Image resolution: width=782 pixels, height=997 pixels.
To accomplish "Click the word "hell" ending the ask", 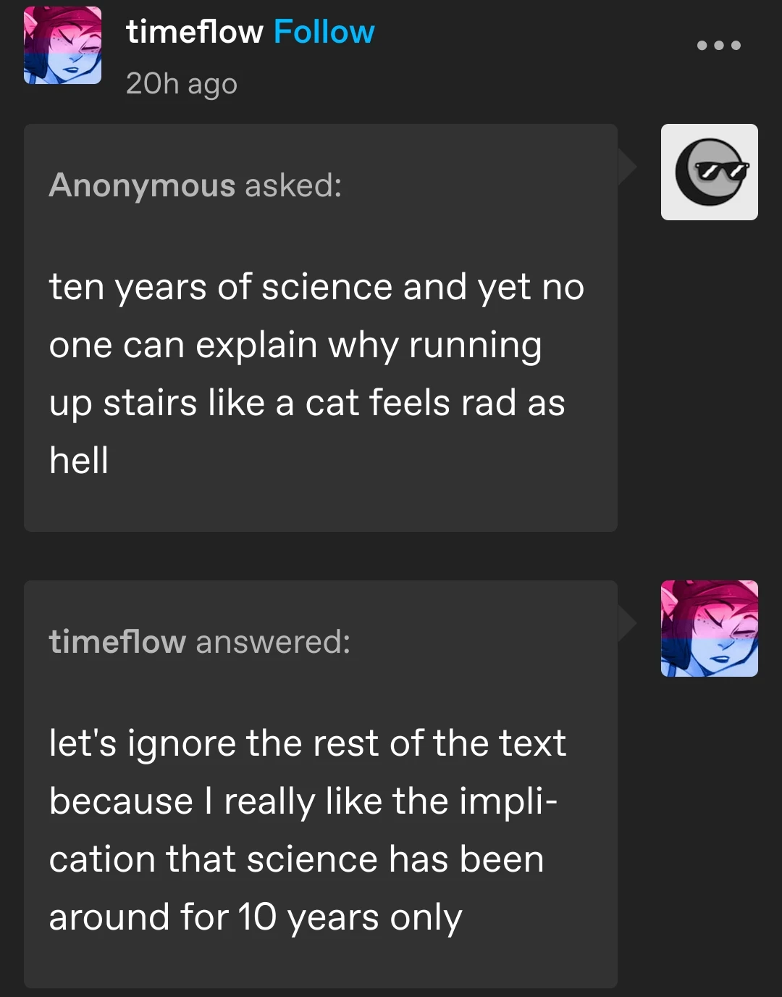I will (79, 461).
